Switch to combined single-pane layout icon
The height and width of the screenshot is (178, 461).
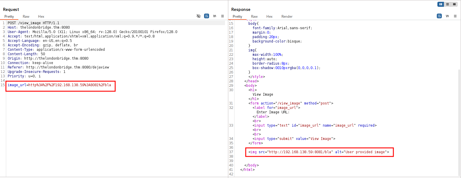(x=454, y=4)
